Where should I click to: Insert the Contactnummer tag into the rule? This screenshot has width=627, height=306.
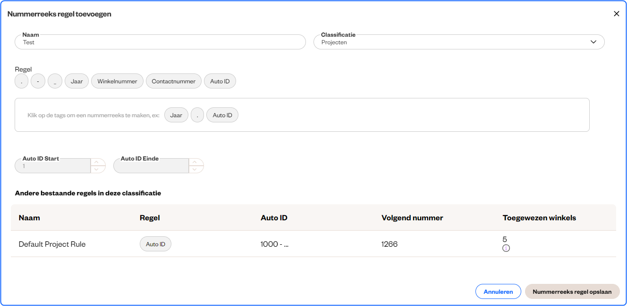point(173,81)
